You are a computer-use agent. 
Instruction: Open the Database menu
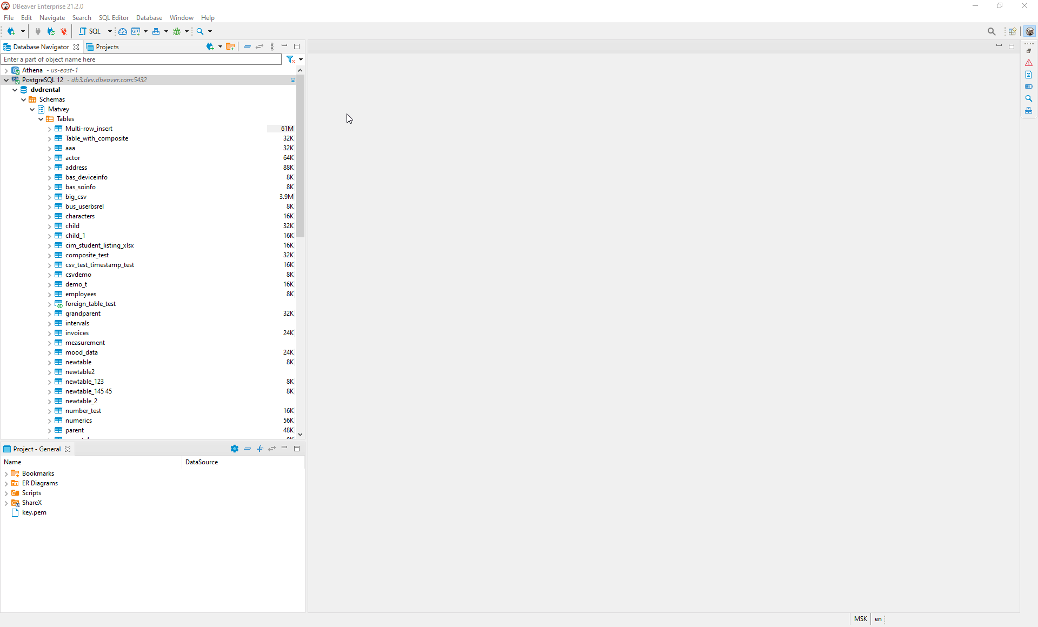149,17
